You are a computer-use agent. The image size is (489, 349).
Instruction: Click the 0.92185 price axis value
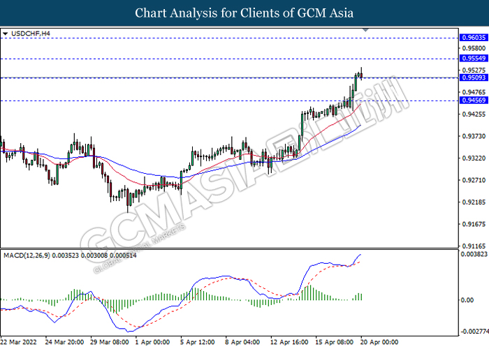[x=474, y=202]
